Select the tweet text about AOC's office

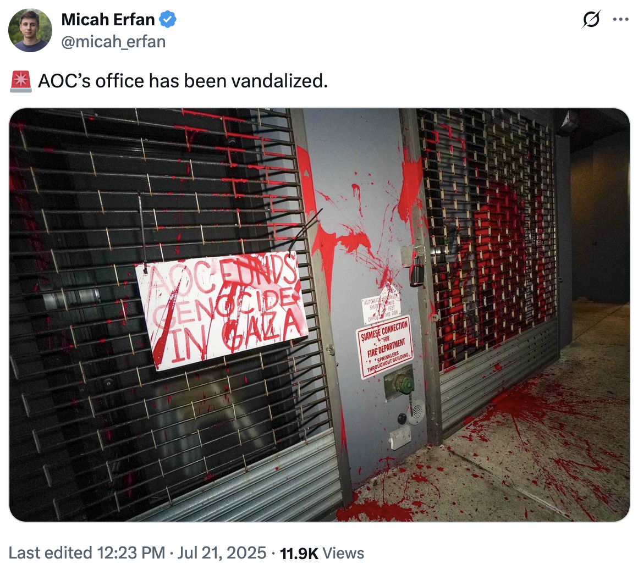pos(183,81)
